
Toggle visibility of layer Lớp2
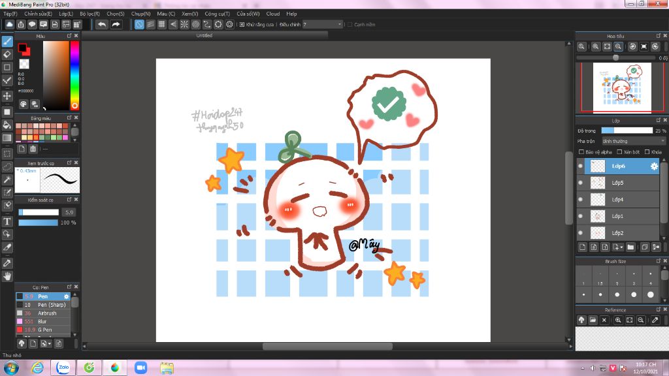click(x=580, y=233)
